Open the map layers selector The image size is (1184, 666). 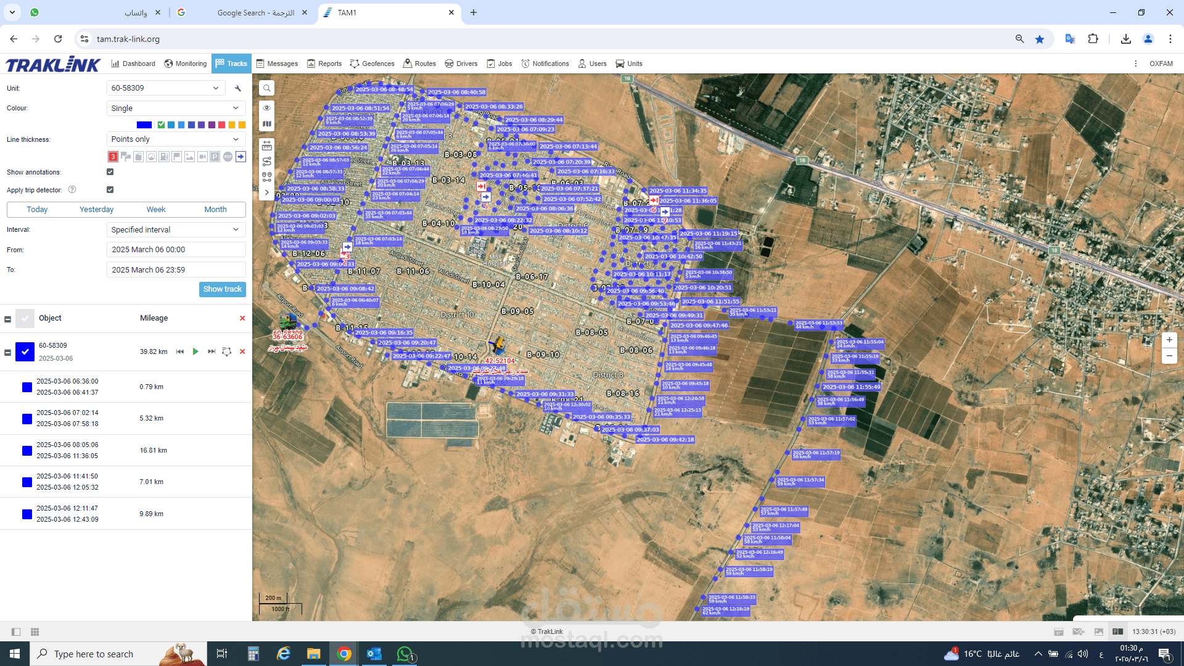point(267,124)
